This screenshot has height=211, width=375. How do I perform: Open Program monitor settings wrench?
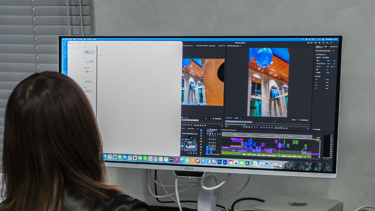(x=300, y=120)
